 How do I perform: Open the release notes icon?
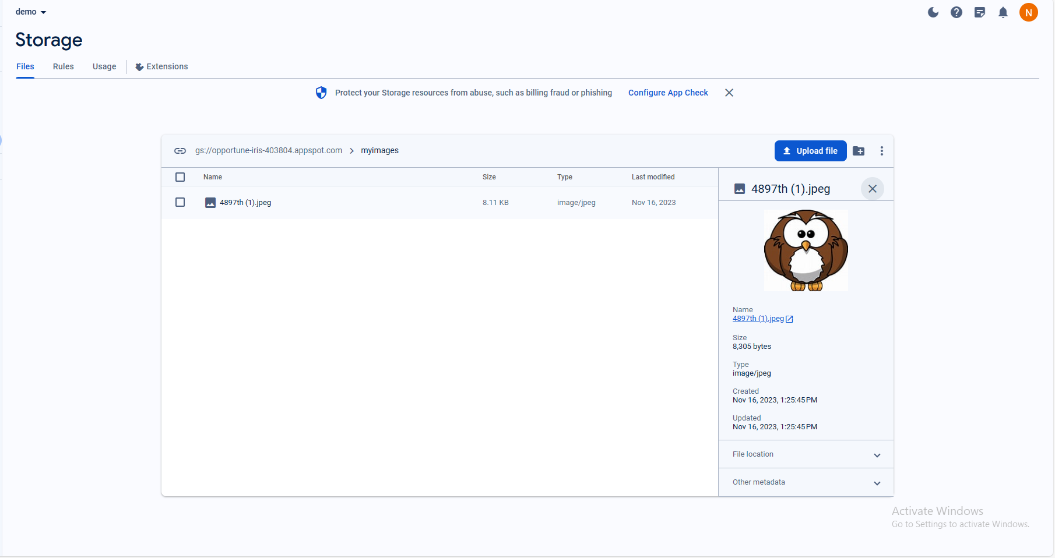[x=980, y=12]
